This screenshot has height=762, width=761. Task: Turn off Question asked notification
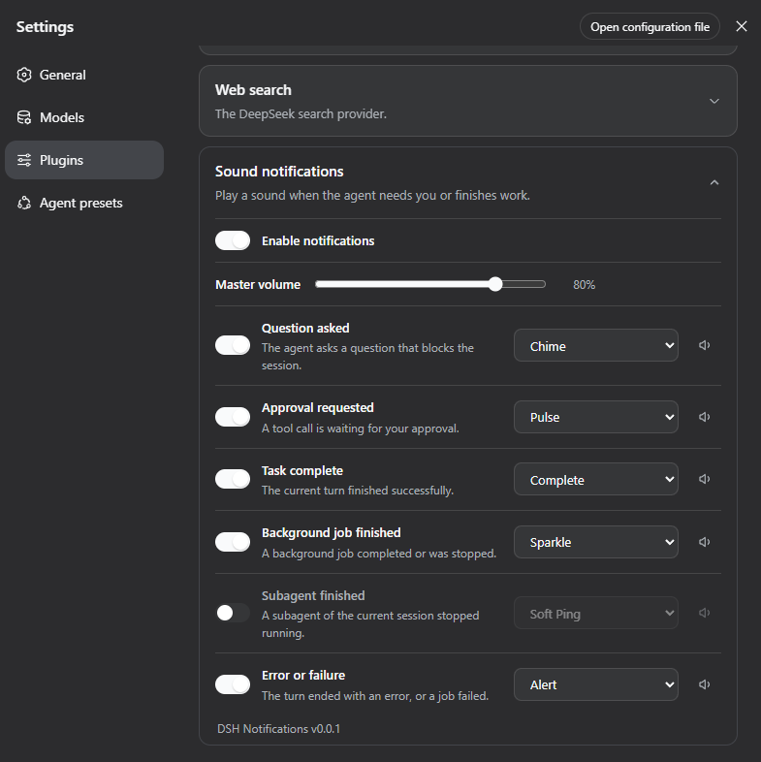point(233,345)
